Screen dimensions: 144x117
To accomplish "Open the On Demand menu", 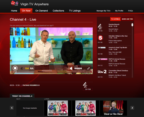I will coord(42,11).
